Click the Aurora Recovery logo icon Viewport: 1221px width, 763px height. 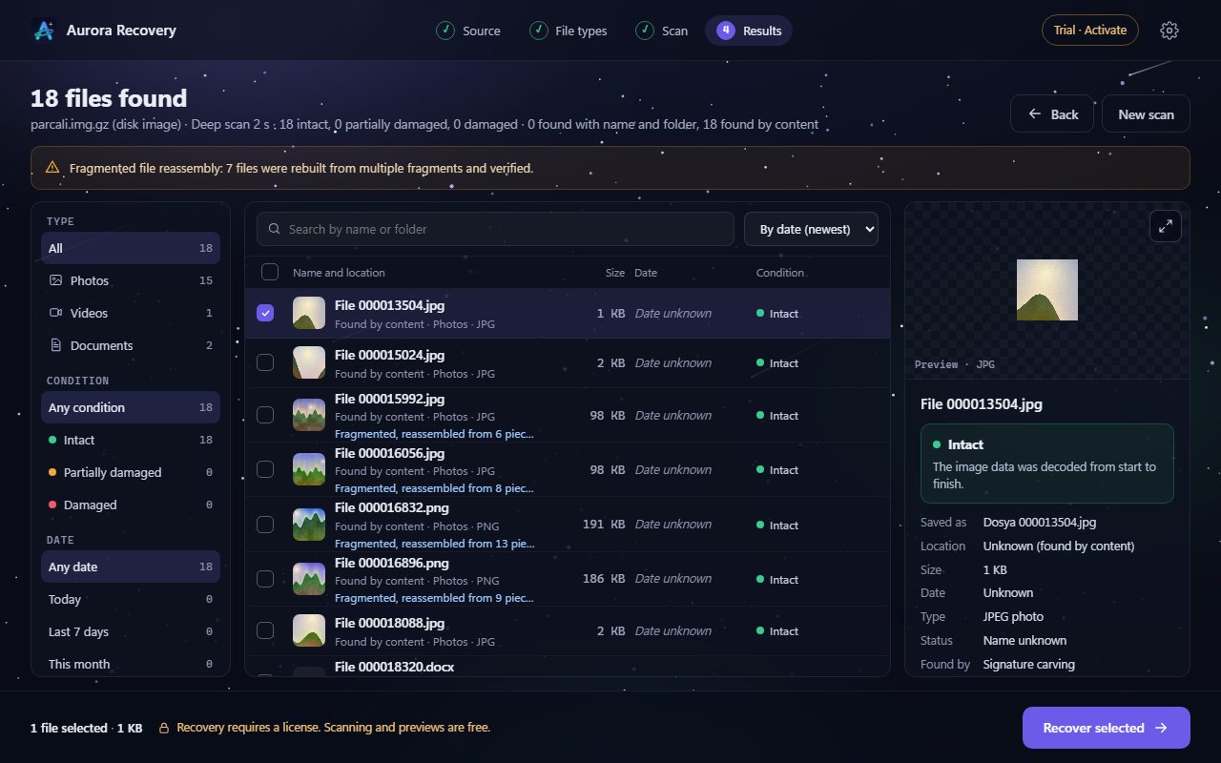tap(44, 31)
